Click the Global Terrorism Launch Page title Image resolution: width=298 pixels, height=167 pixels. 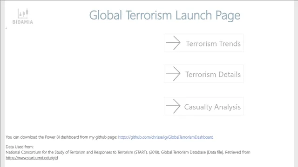(165, 15)
